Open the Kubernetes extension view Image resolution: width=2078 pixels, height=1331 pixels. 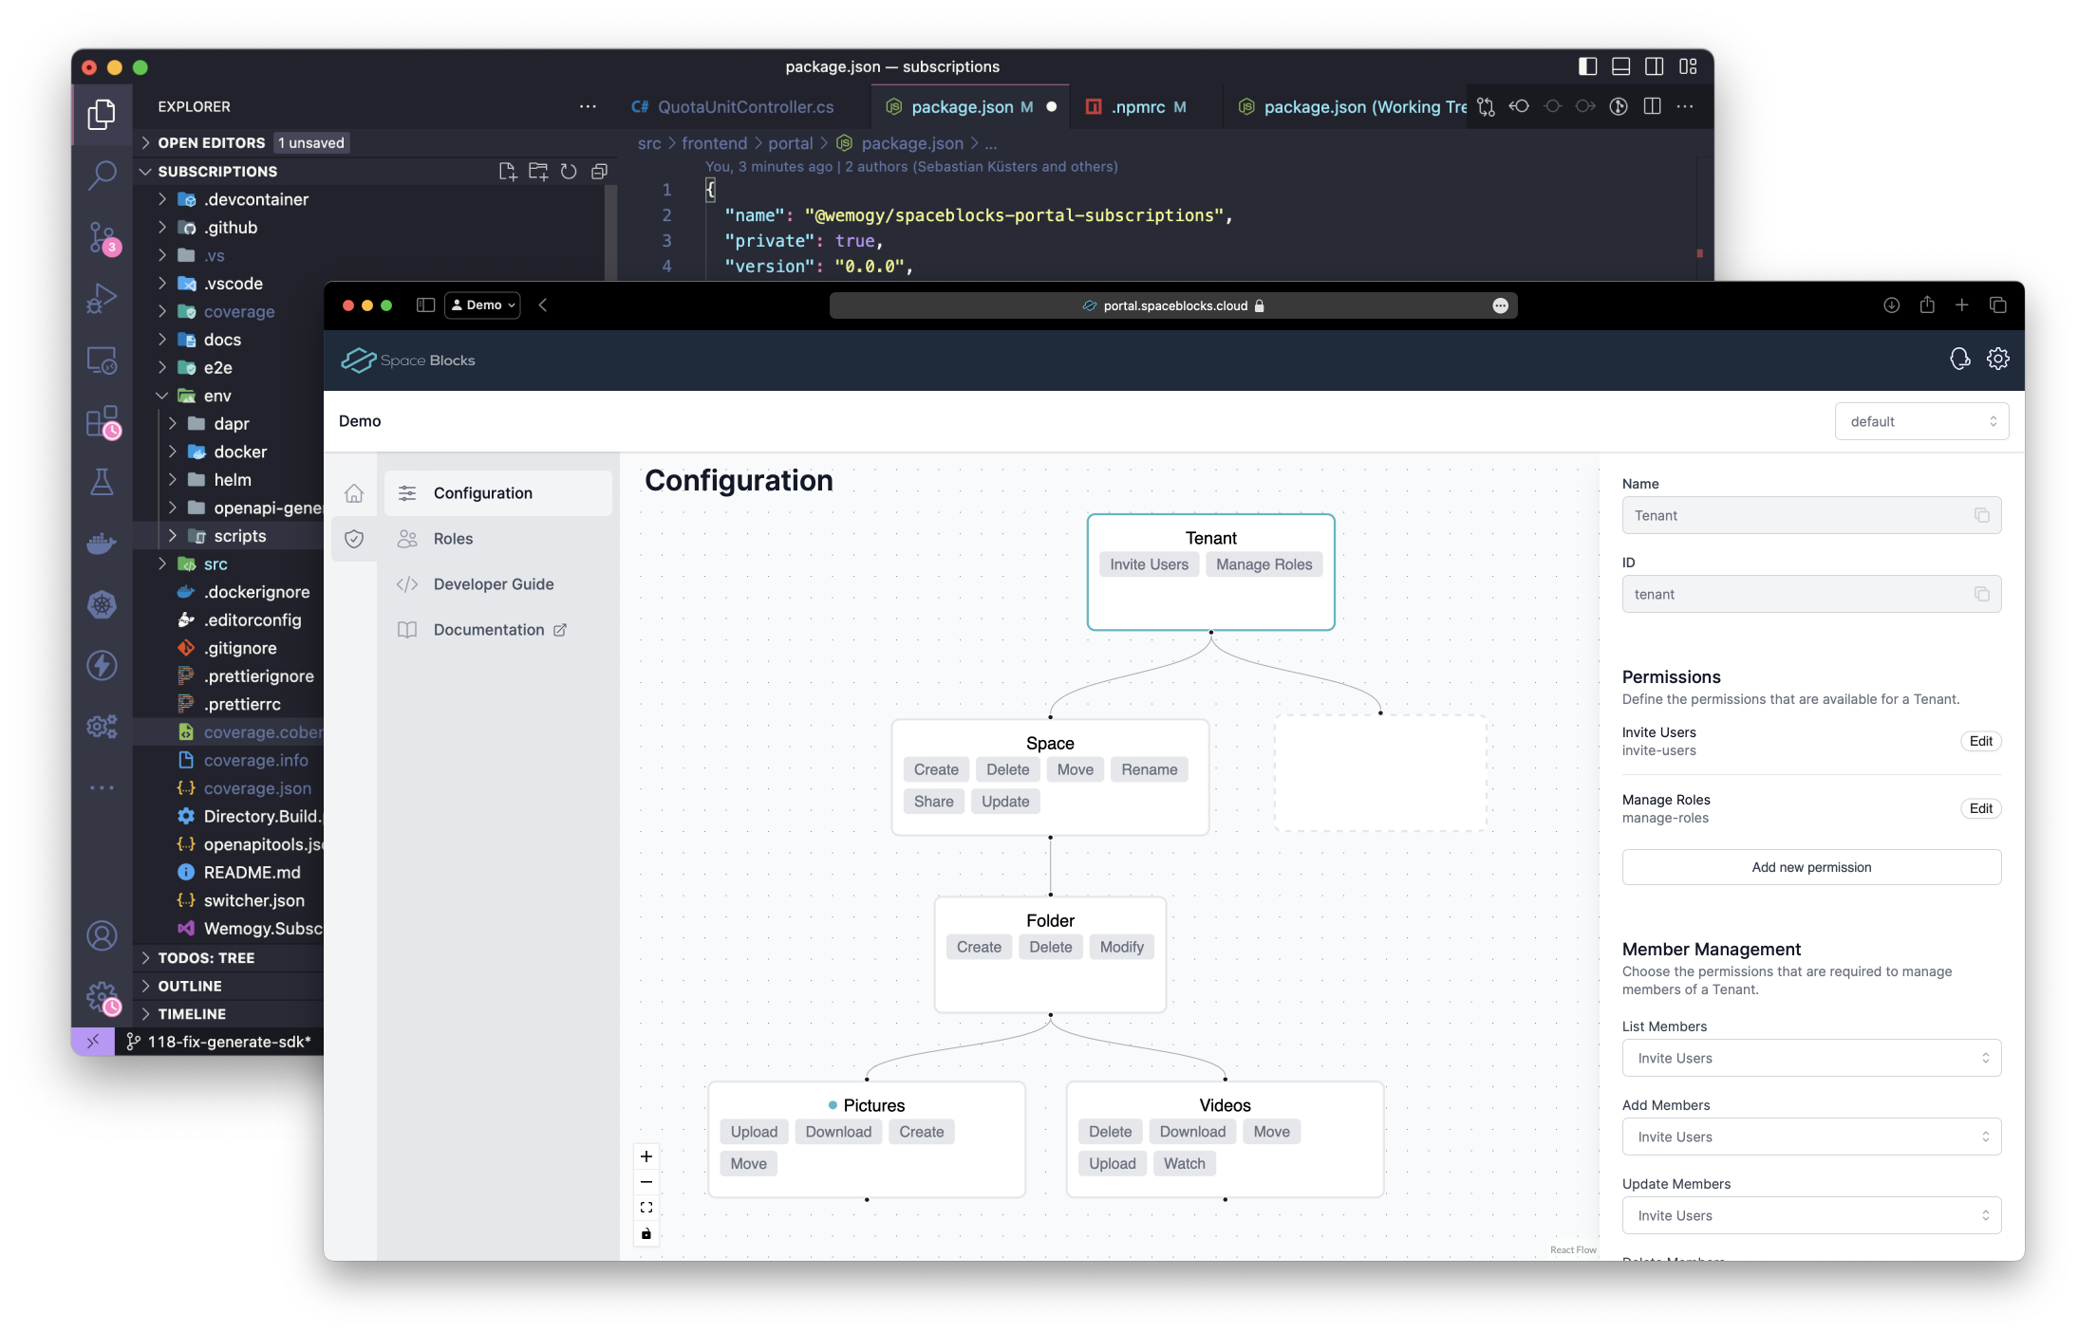click(x=102, y=604)
